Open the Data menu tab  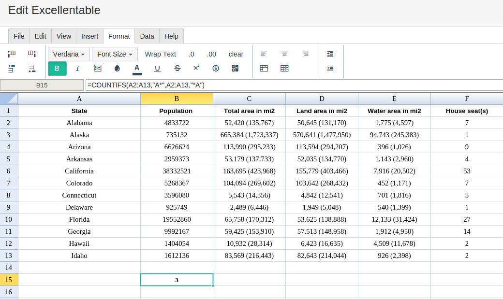pos(147,36)
